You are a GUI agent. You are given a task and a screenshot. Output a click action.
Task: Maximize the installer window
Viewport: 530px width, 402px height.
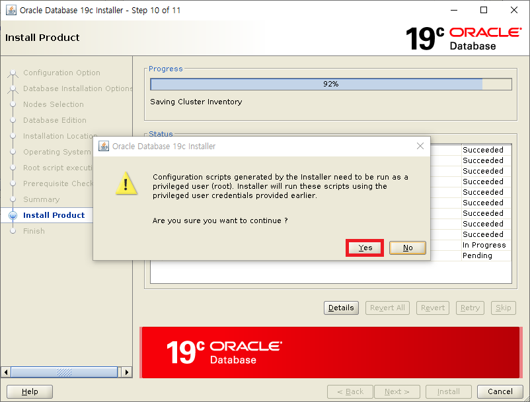pos(484,10)
